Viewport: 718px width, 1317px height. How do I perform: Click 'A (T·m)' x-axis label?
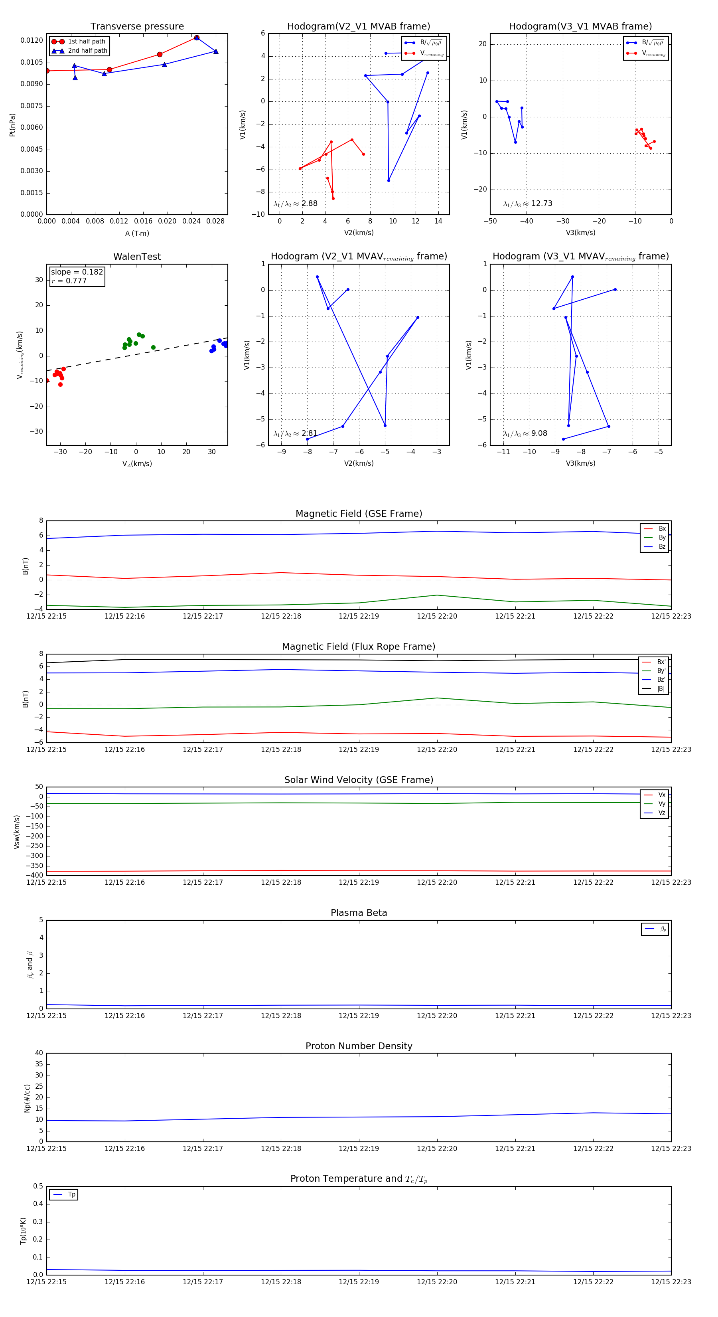click(137, 233)
